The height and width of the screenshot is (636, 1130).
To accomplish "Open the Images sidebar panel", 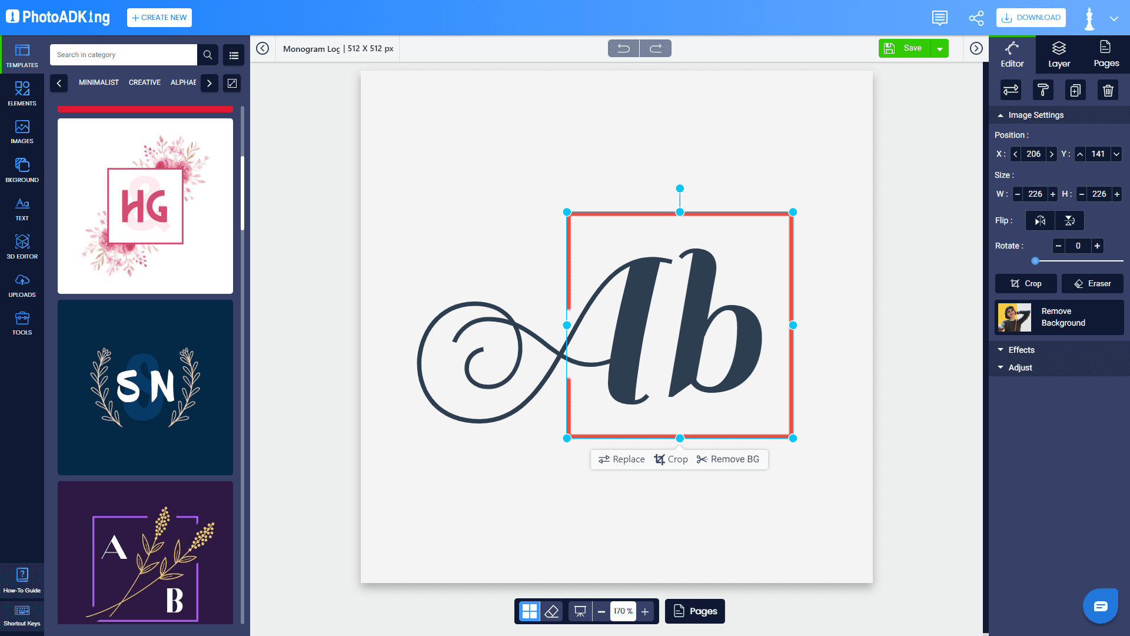I will (22, 131).
